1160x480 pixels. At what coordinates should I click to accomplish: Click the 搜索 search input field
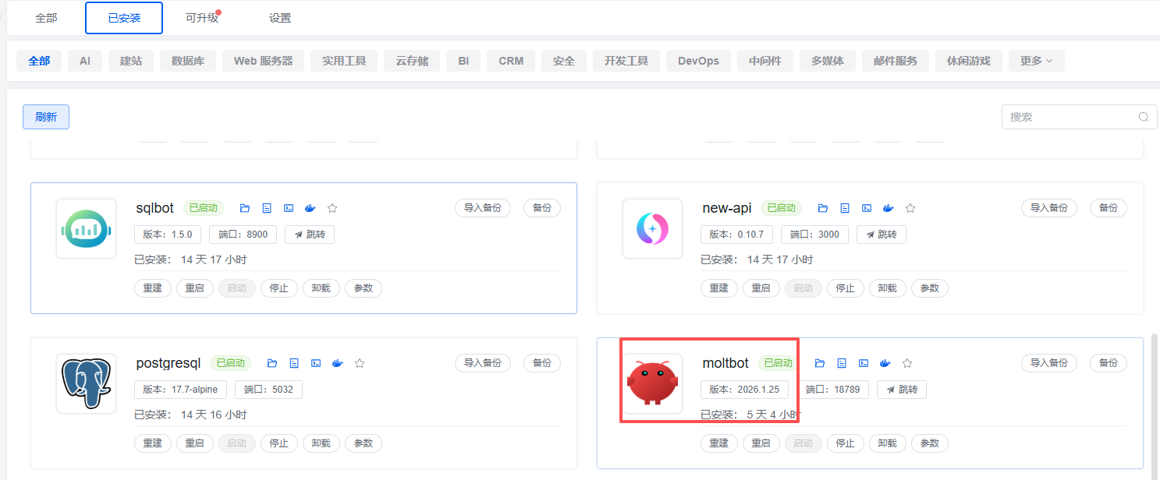click(x=1069, y=117)
